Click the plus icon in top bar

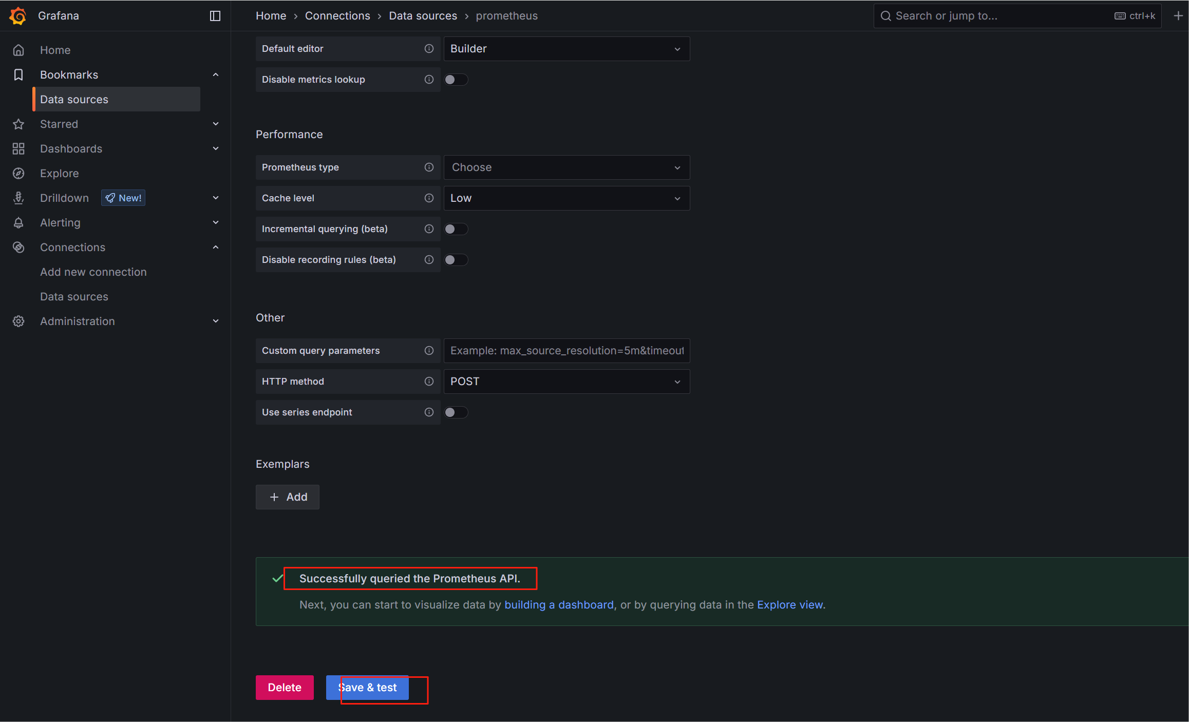click(1178, 16)
